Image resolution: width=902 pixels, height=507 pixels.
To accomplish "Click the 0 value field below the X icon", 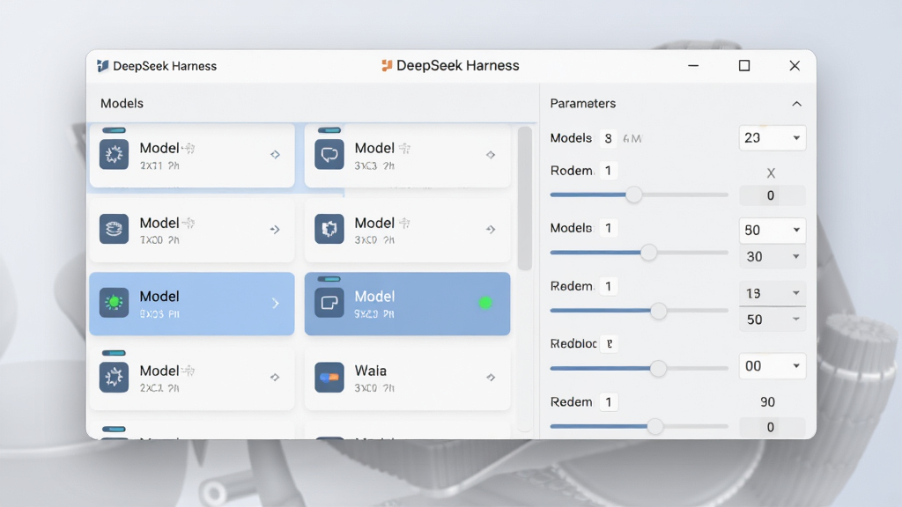I will pyautogui.click(x=772, y=195).
